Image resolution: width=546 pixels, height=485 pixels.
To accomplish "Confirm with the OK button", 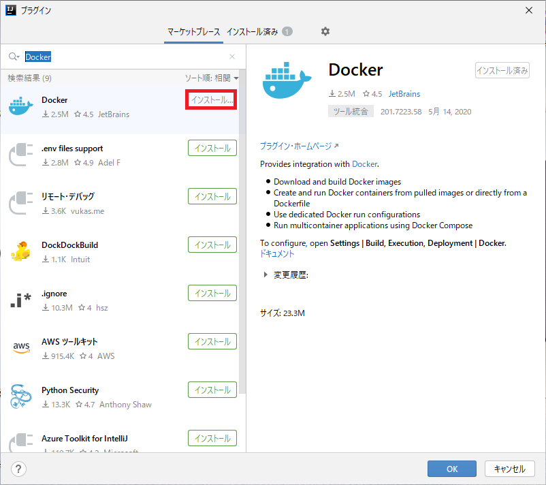I will click(452, 469).
